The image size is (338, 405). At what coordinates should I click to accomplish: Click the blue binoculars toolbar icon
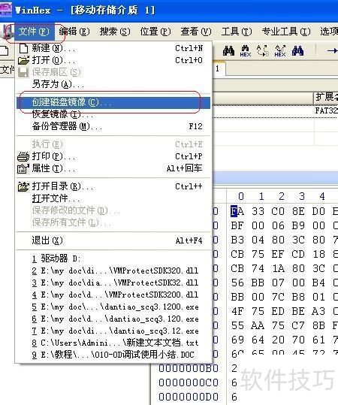[297, 51]
